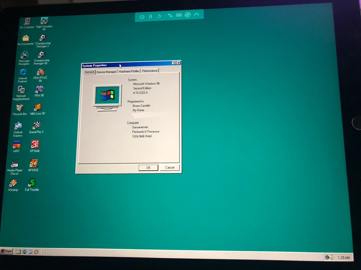This screenshot has width=361, height=270.
Task: Show the on-screen keyboard from VM toolbar
Action: pyautogui.click(x=179, y=15)
